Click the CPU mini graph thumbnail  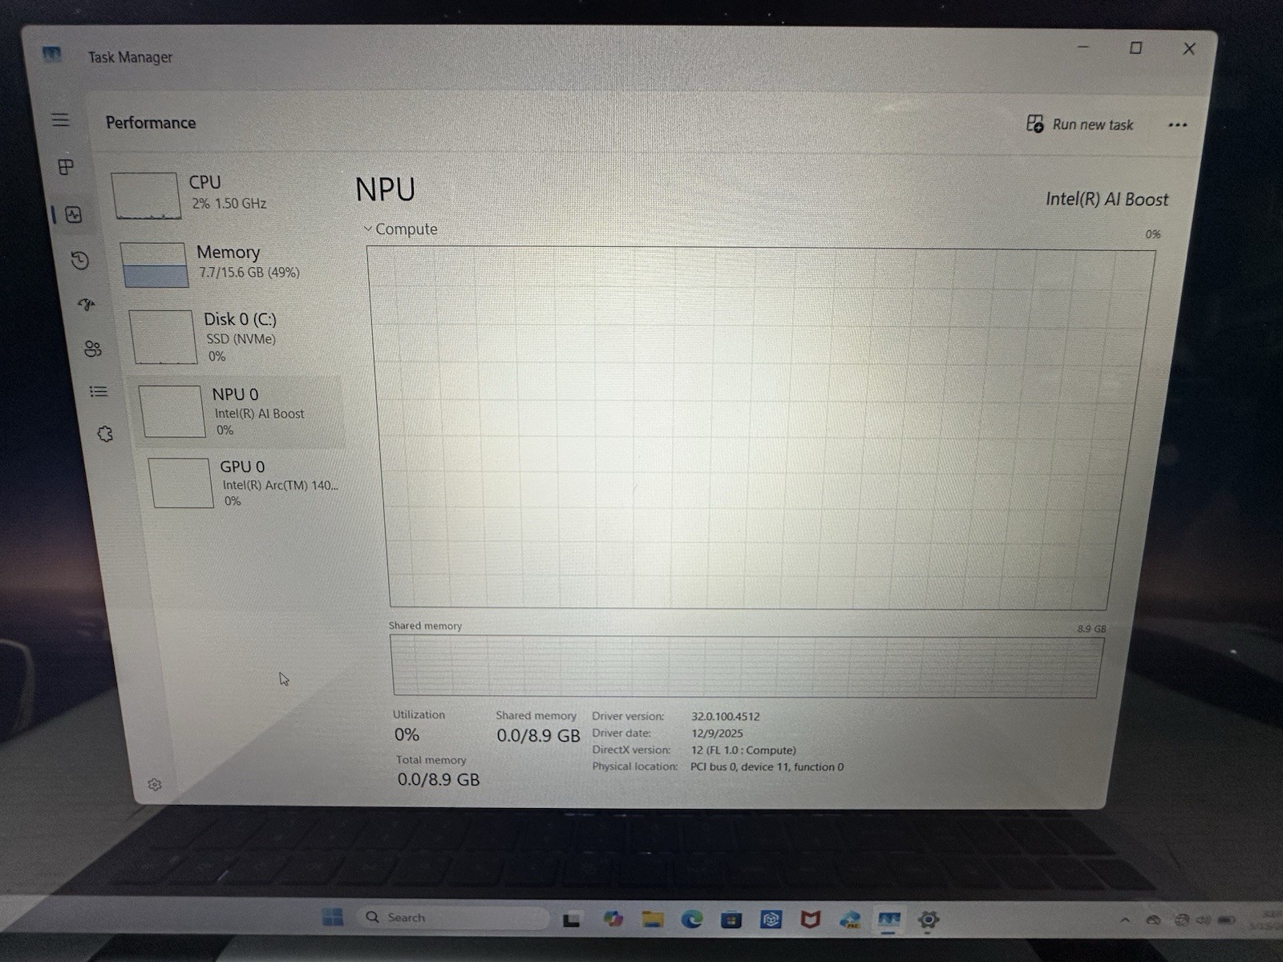pos(146,196)
